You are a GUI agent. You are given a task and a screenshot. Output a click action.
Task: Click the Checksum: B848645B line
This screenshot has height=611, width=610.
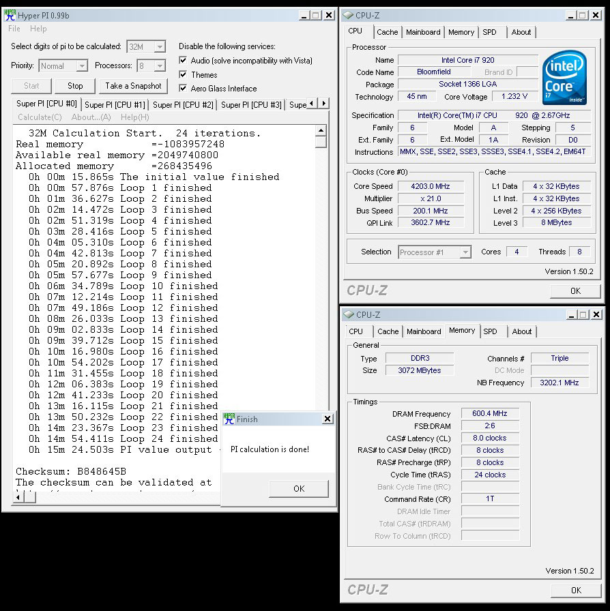pos(71,471)
